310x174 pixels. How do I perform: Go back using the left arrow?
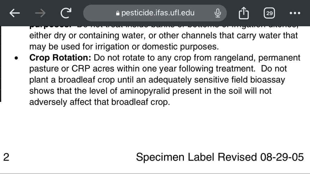[x=15, y=13]
